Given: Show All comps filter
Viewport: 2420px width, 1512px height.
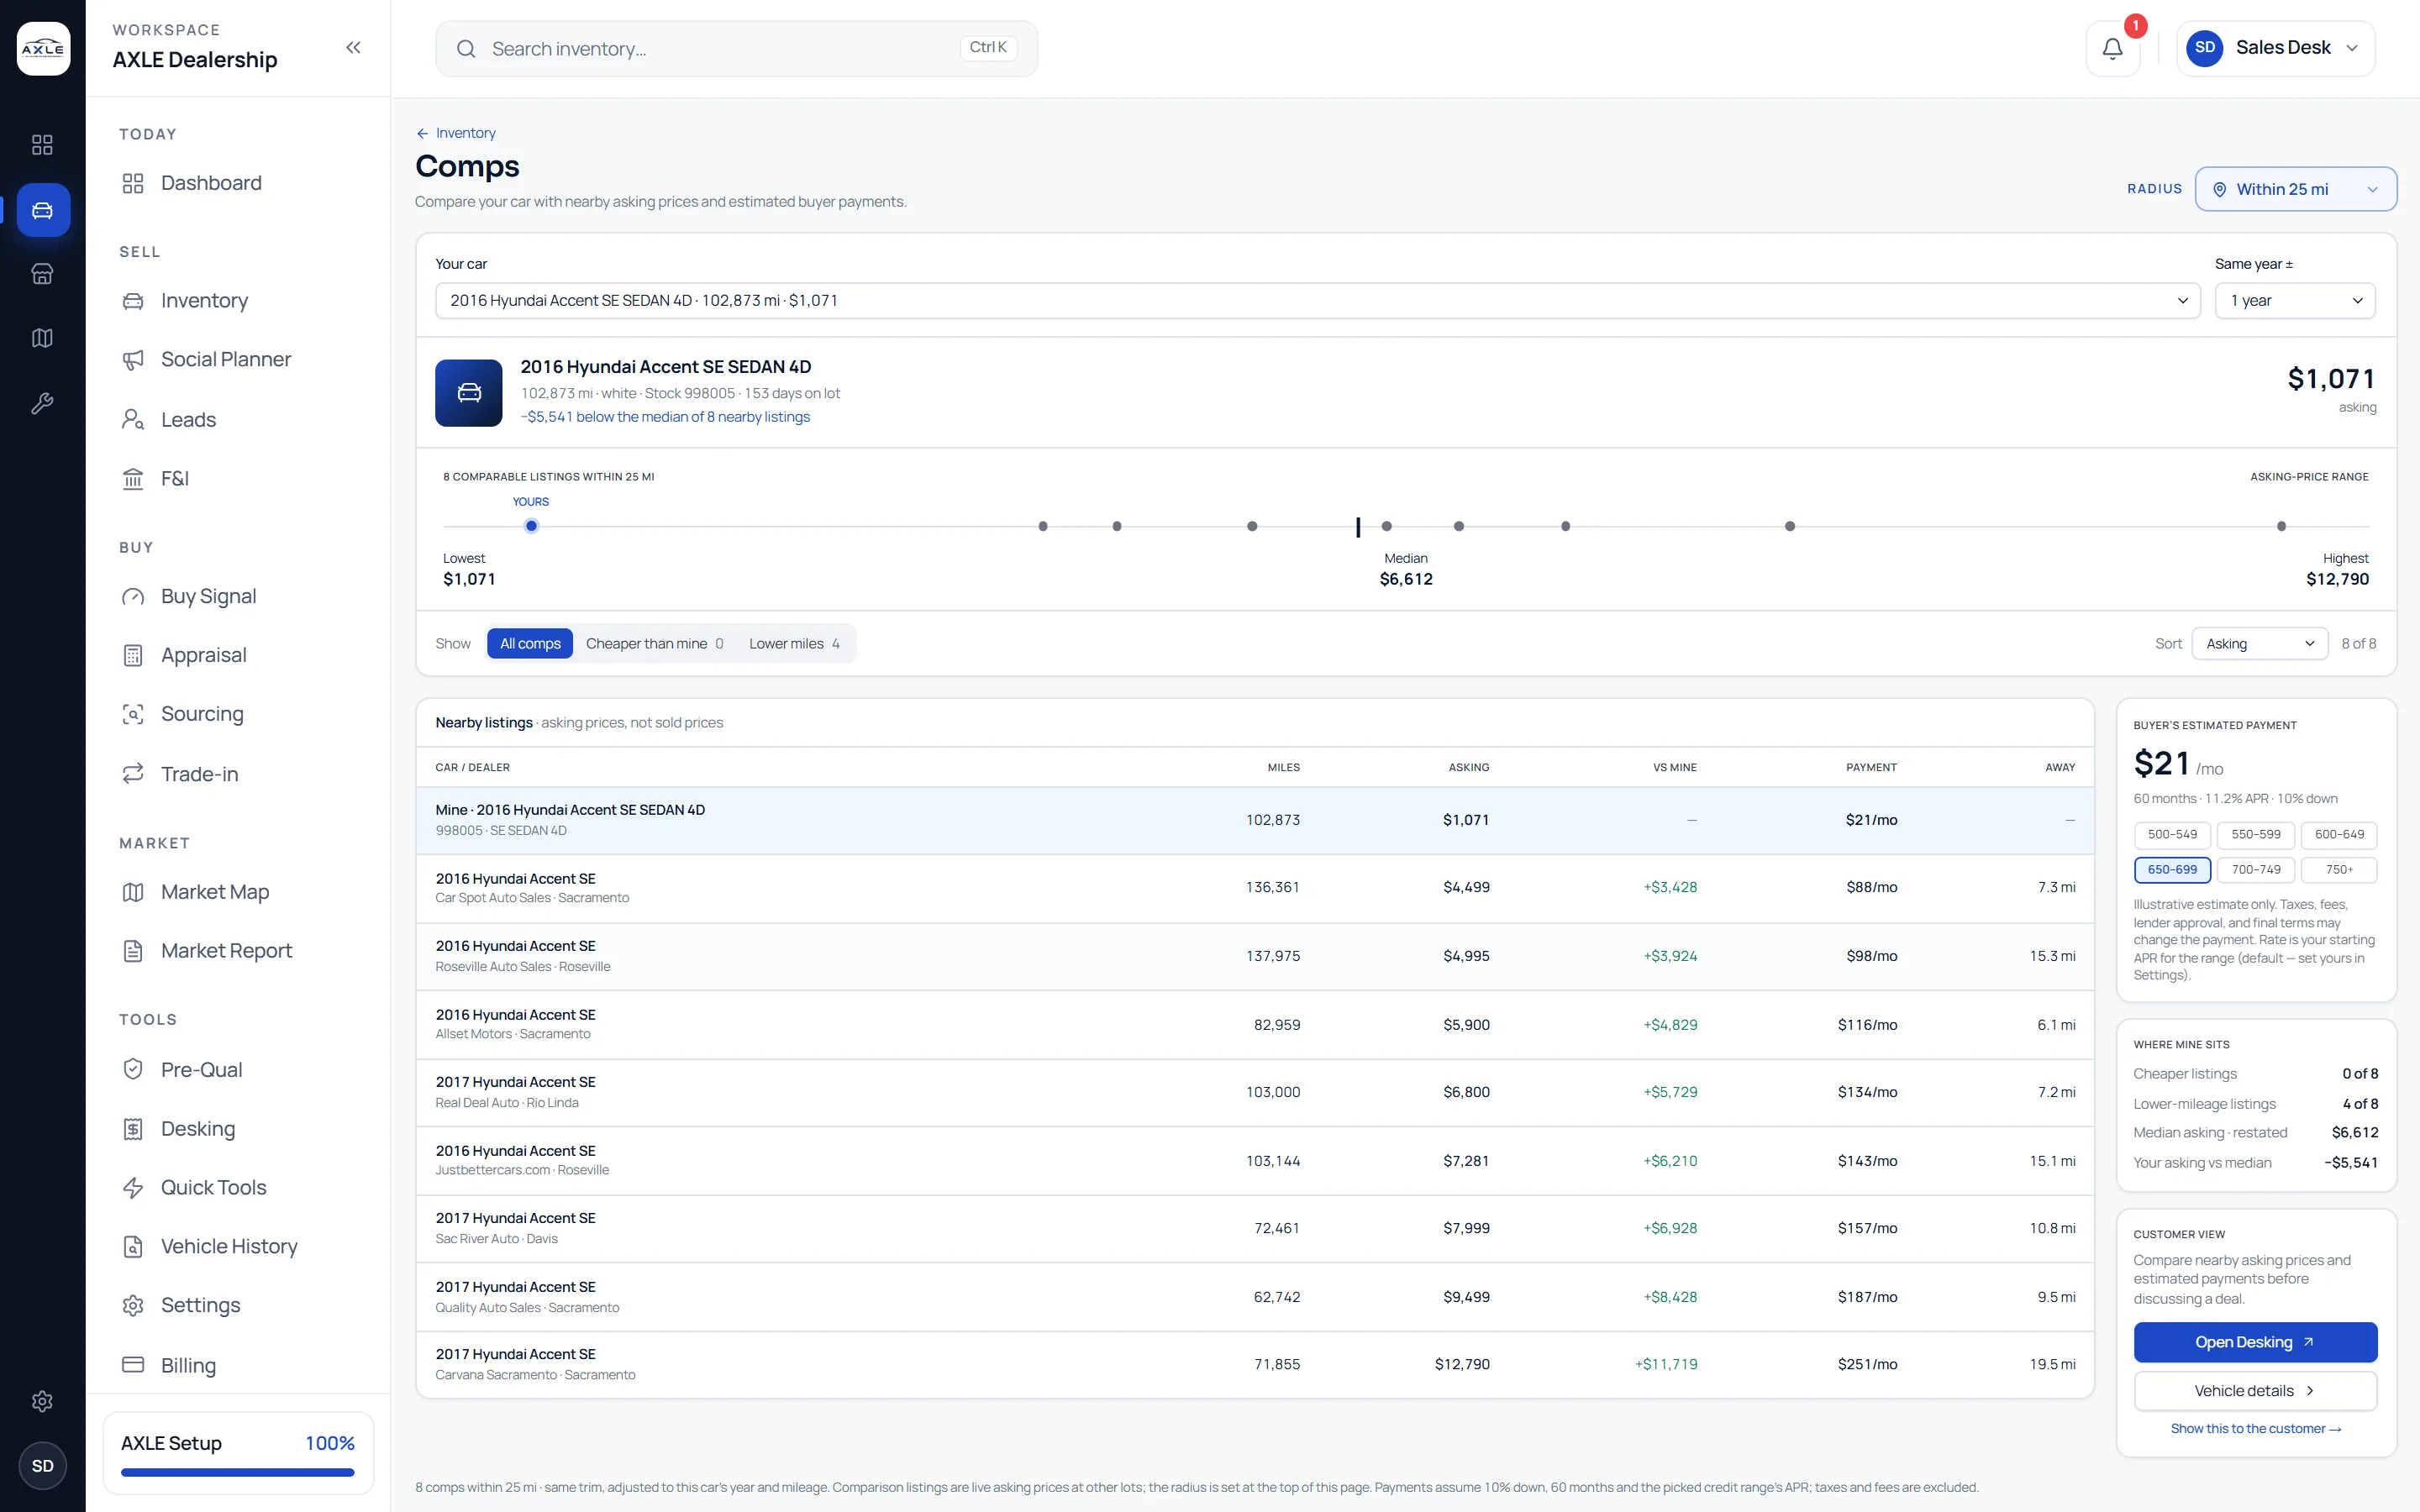Looking at the screenshot, I should [x=530, y=644].
